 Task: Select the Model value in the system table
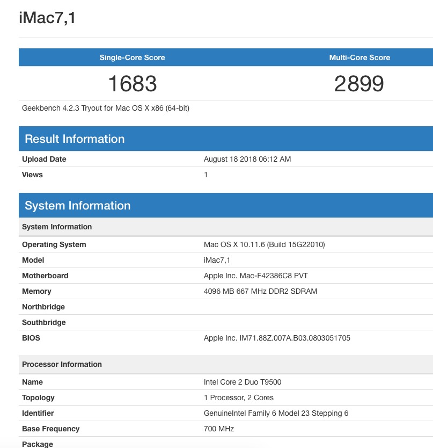click(x=217, y=260)
